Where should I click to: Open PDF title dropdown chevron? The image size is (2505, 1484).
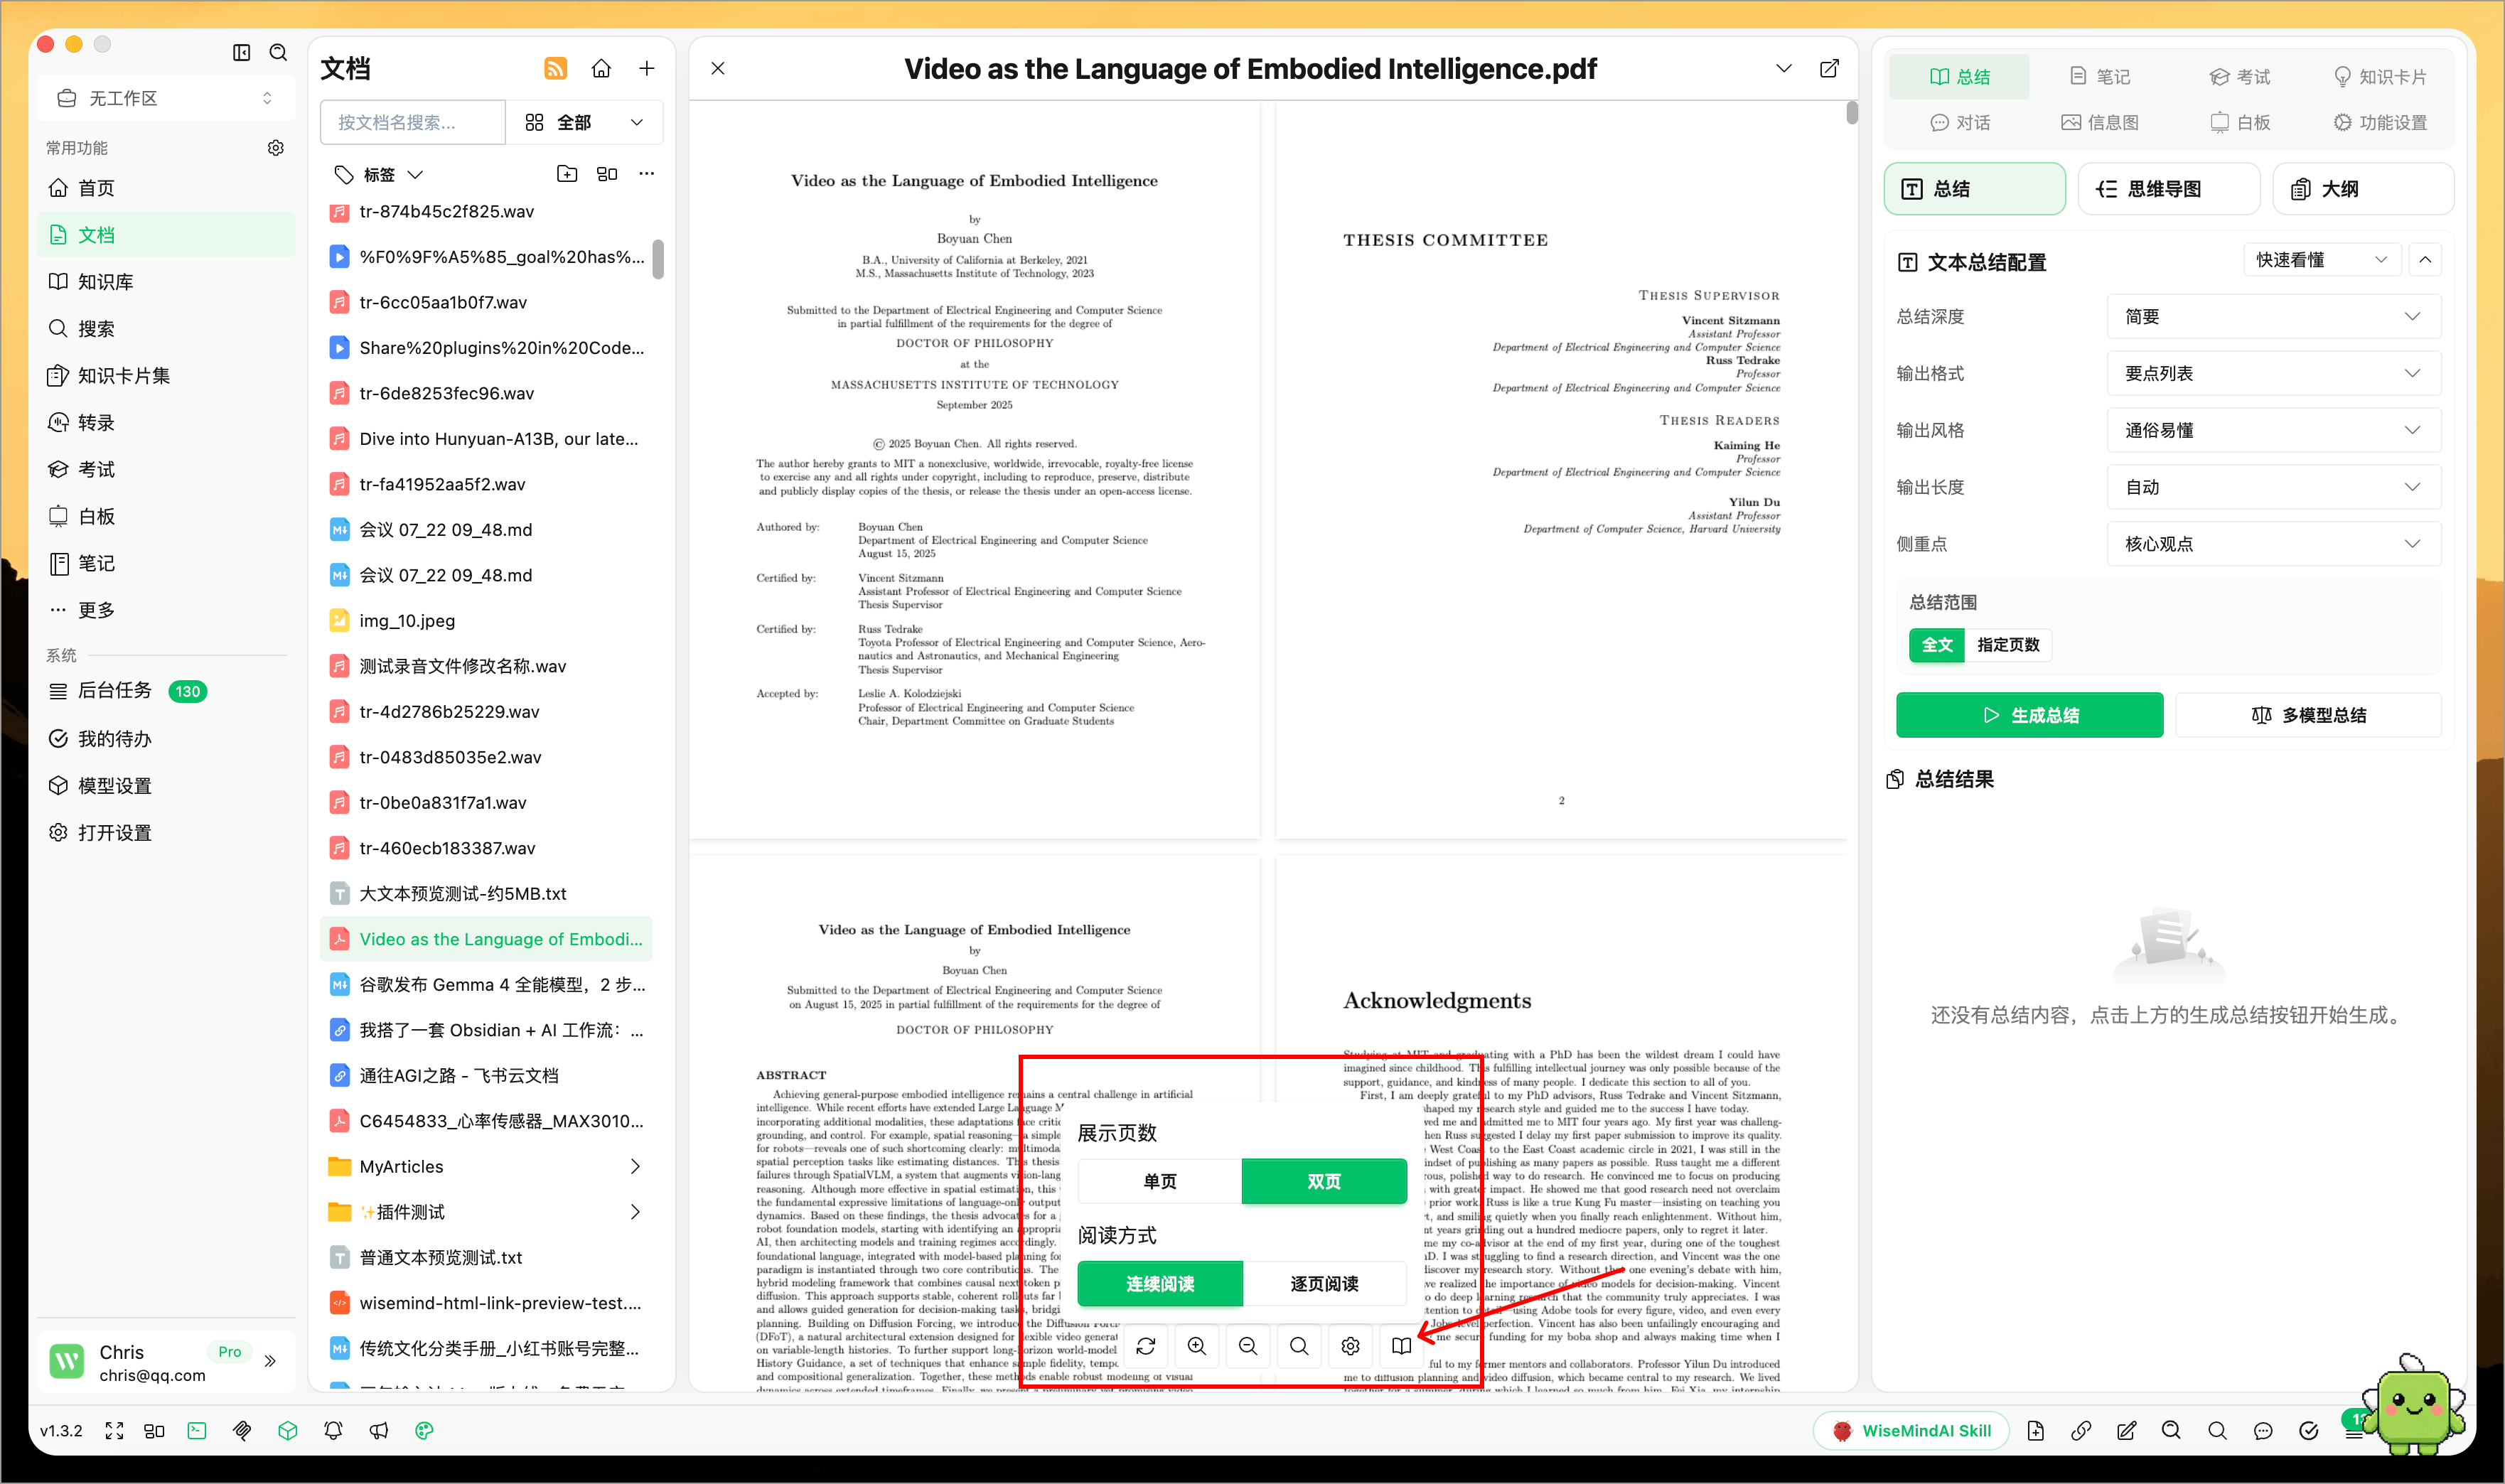(x=1783, y=68)
